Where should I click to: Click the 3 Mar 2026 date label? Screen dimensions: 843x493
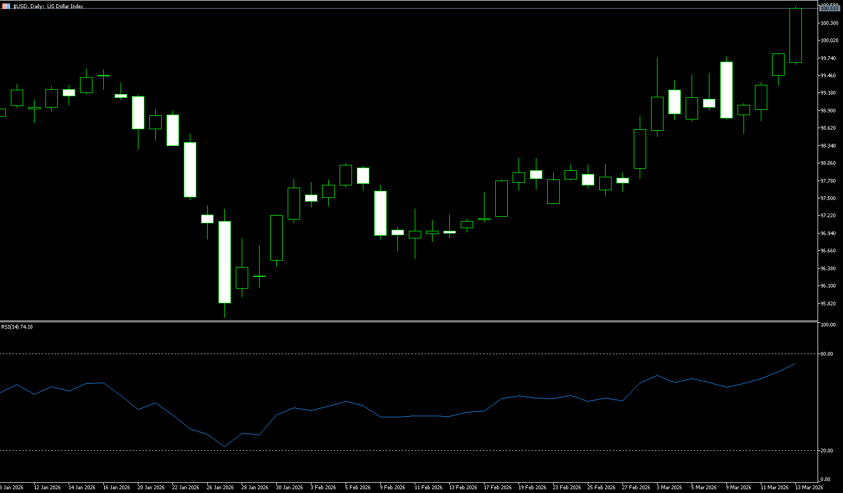click(669, 488)
